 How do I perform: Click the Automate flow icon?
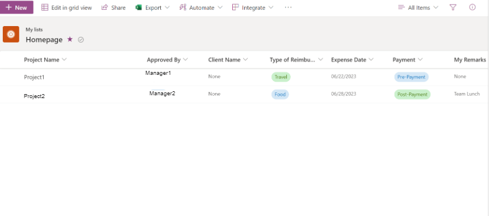coord(183,7)
